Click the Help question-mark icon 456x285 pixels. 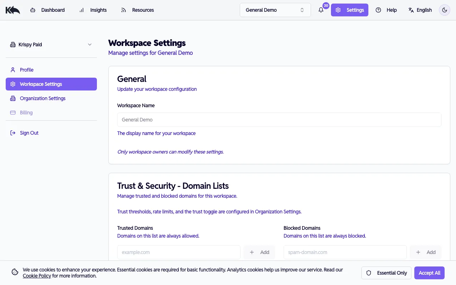[x=378, y=10]
